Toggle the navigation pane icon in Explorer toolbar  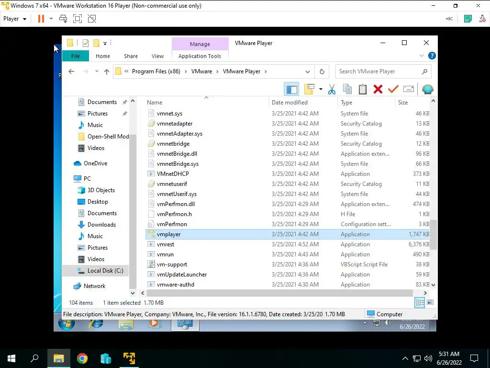[291, 90]
